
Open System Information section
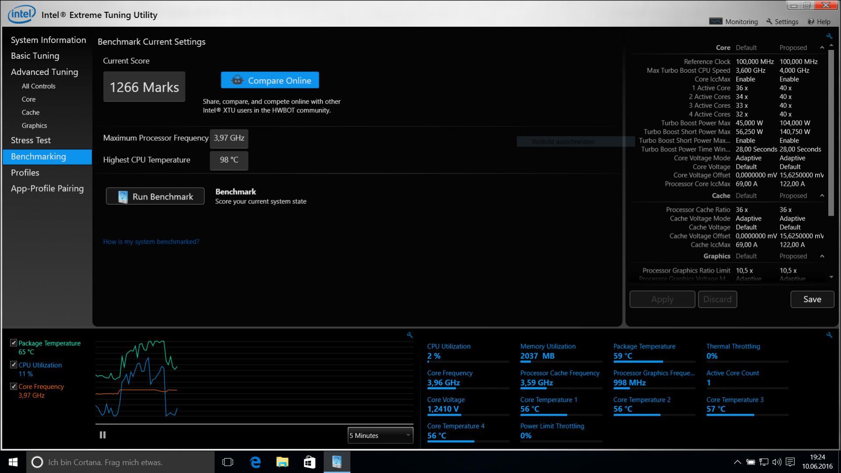(48, 40)
